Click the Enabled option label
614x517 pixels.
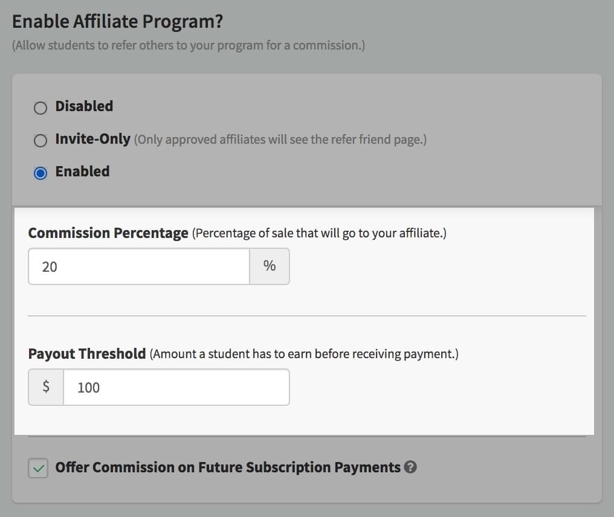point(83,172)
